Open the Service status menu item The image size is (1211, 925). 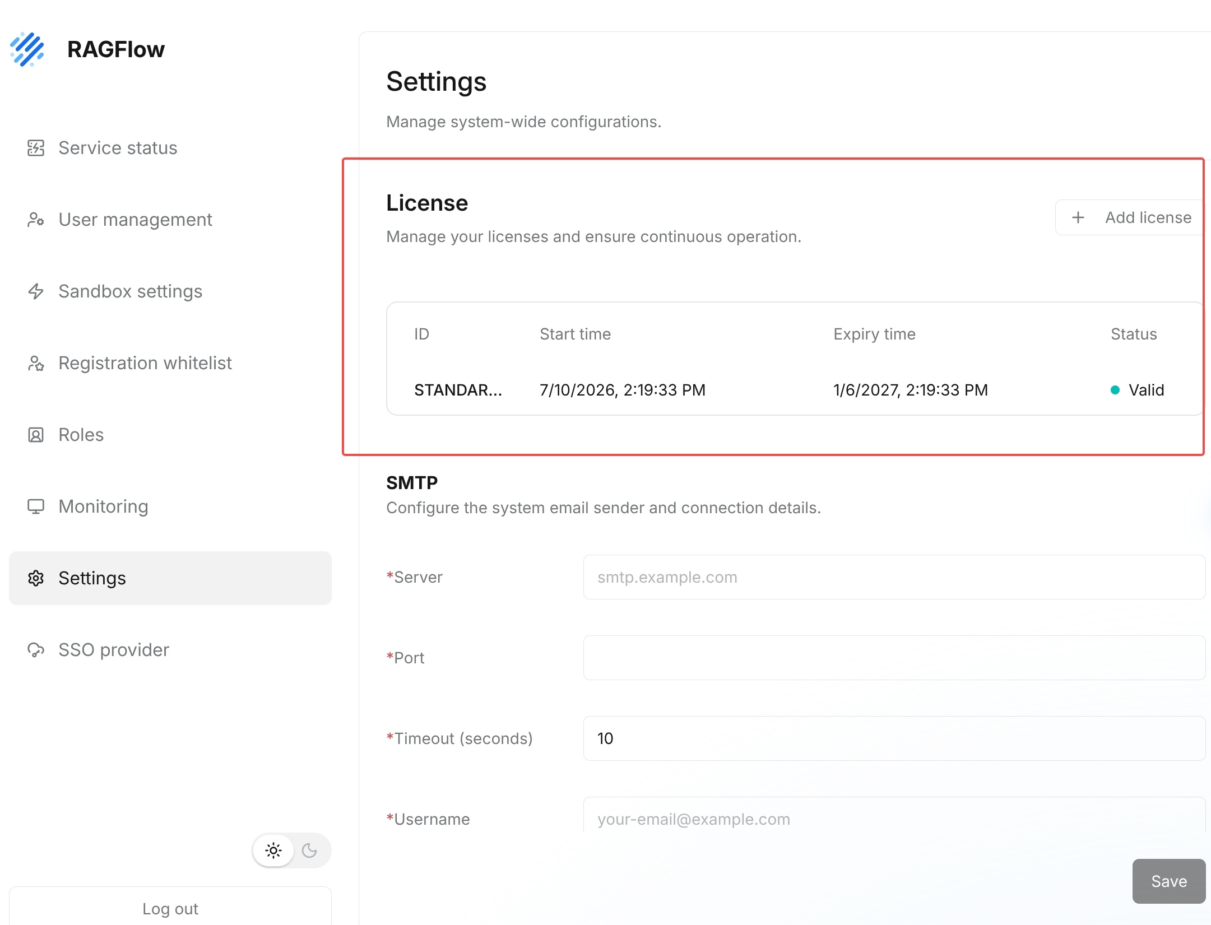[x=170, y=148]
